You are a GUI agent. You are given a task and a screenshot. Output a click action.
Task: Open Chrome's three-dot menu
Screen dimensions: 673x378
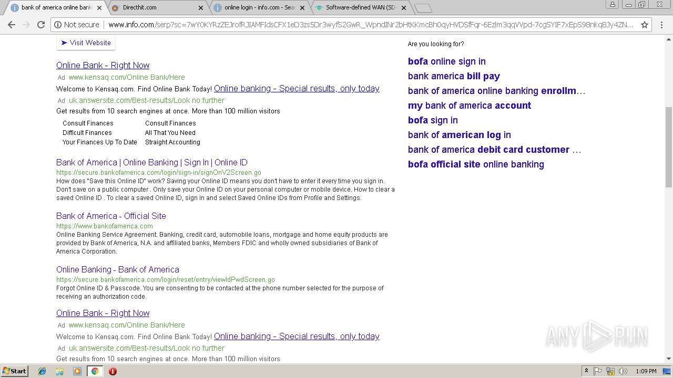point(661,25)
